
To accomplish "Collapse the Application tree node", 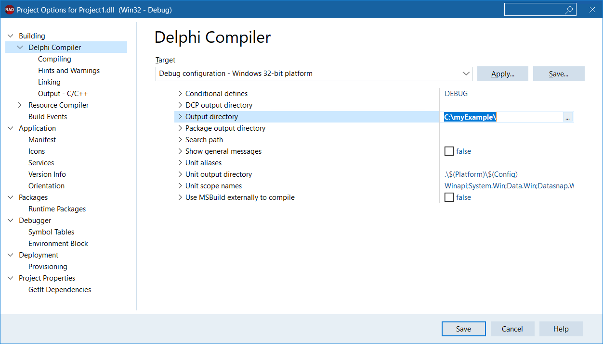I will (11, 128).
